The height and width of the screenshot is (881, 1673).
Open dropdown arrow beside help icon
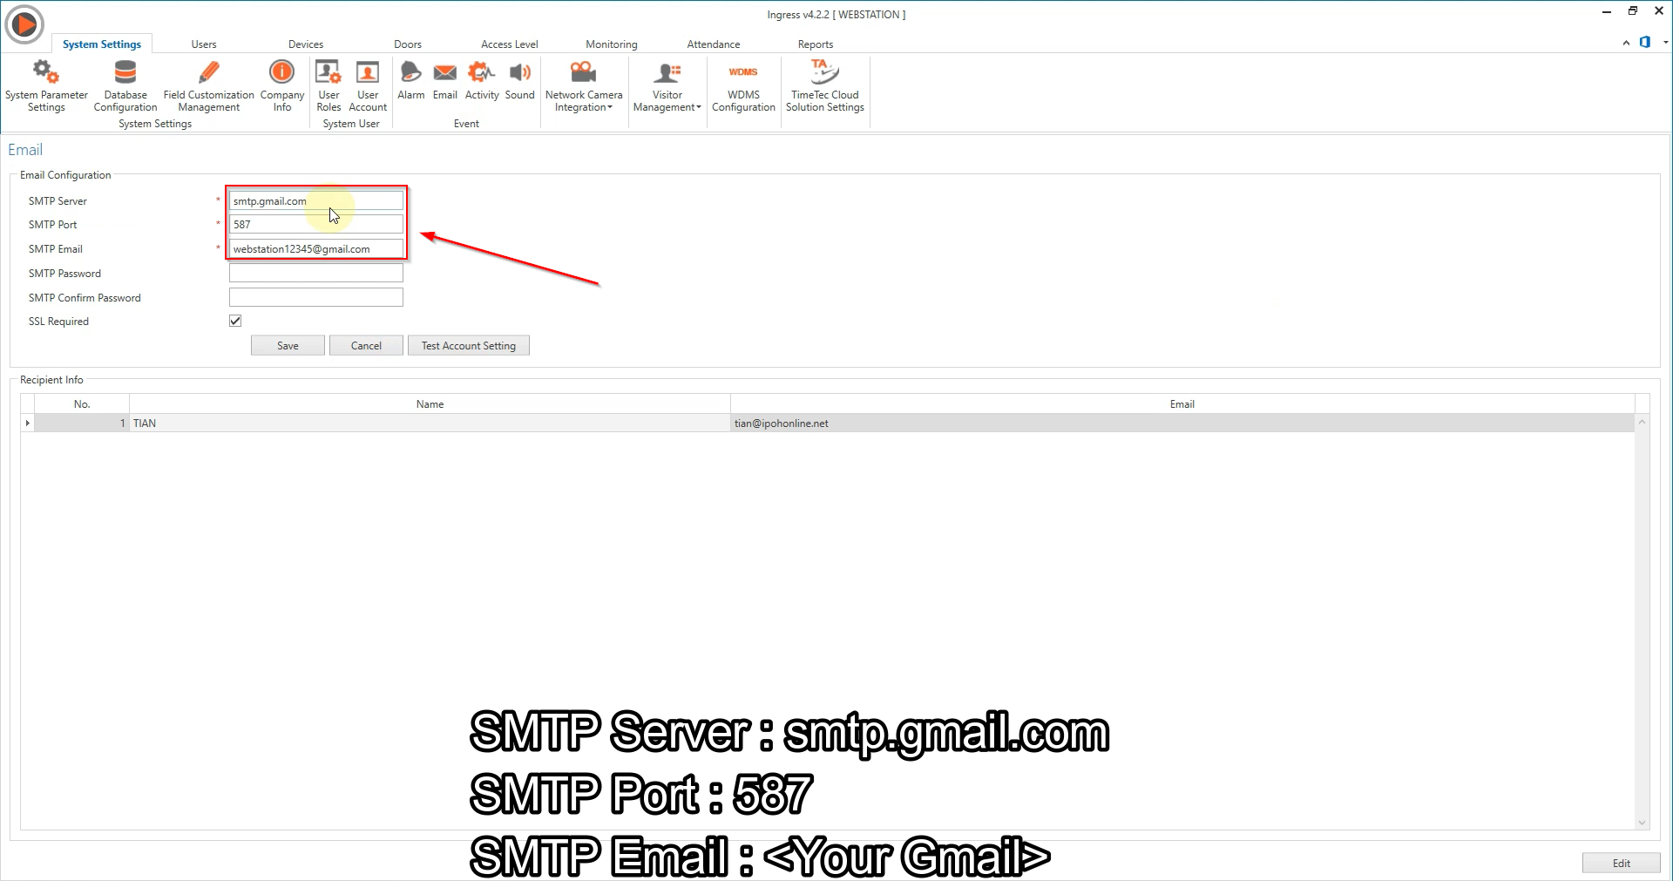[1665, 42]
